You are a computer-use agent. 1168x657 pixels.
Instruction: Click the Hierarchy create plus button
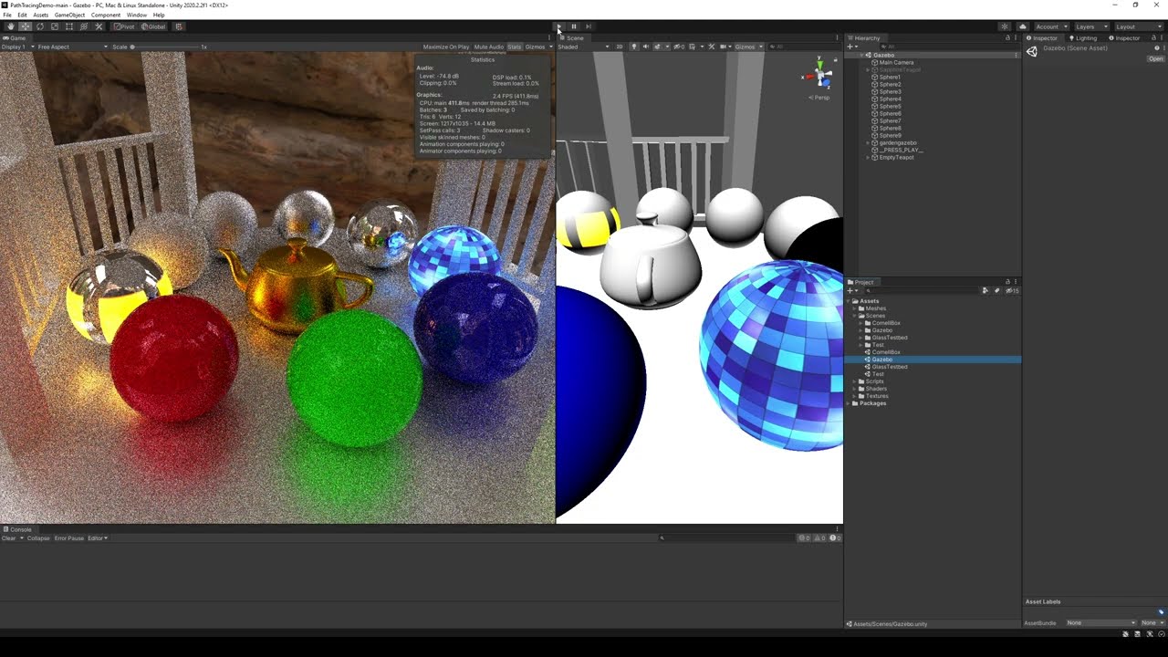(851, 47)
